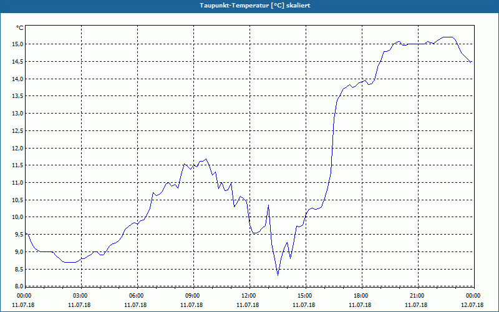This screenshot has width=499, height=312.
Task: Select the '12.07.18' date label
Action: (x=473, y=305)
